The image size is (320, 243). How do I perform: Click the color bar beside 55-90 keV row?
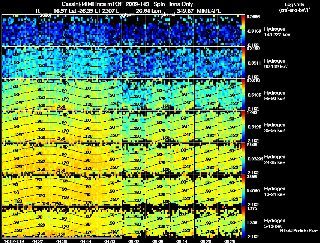[243, 95]
